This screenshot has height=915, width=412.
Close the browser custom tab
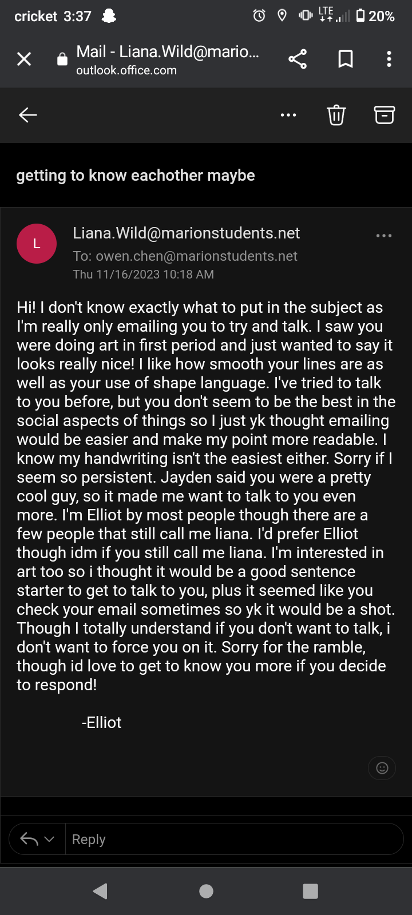[x=24, y=59]
